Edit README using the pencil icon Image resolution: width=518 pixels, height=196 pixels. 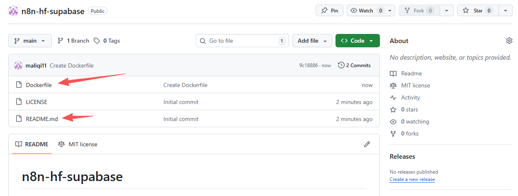point(367,144)
